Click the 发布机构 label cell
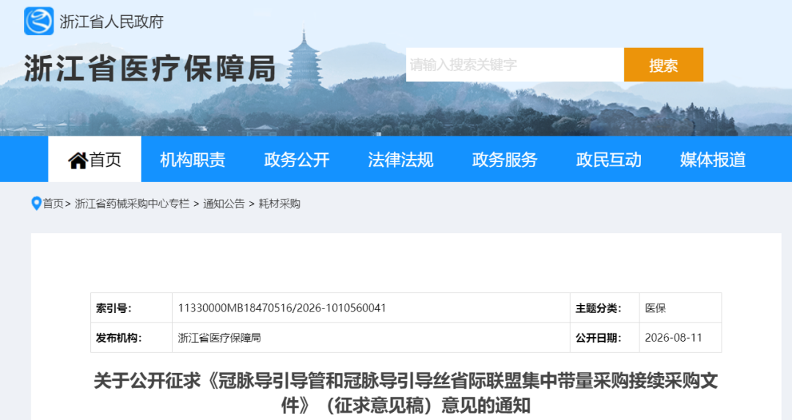 (131, 338)
